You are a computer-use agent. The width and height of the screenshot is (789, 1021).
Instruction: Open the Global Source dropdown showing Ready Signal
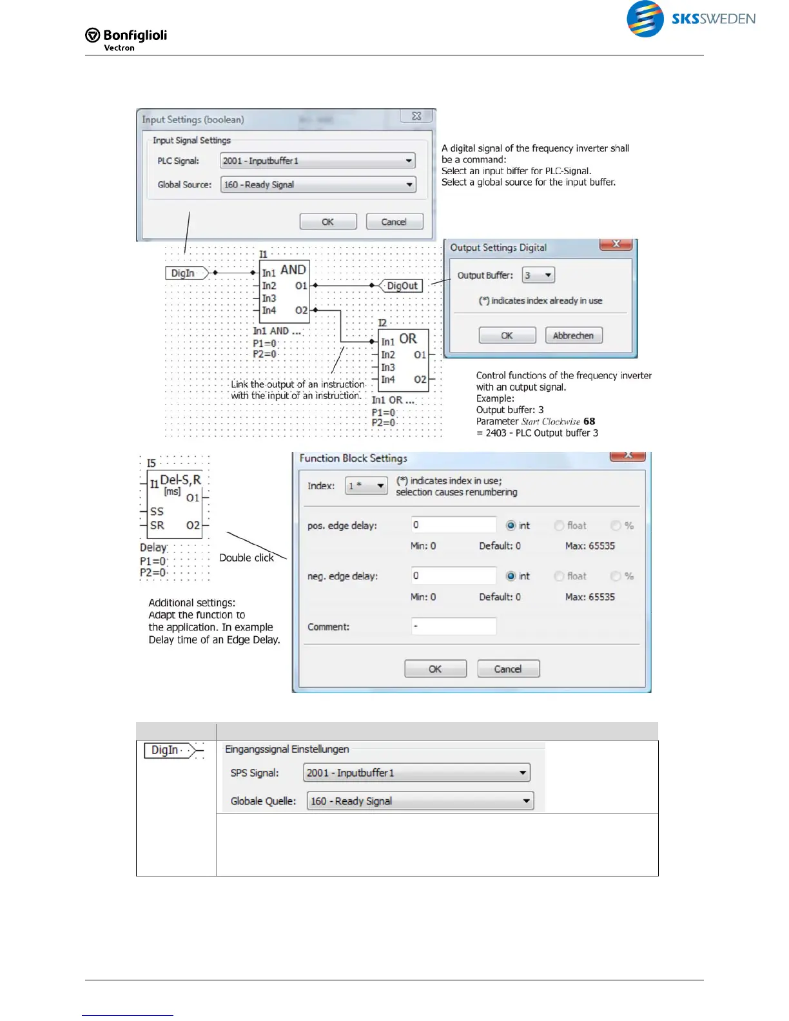pyautogui.click(x=318, y=184)
